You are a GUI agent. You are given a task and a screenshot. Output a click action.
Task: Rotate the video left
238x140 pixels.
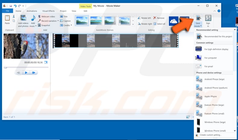[x=144, y=18]
